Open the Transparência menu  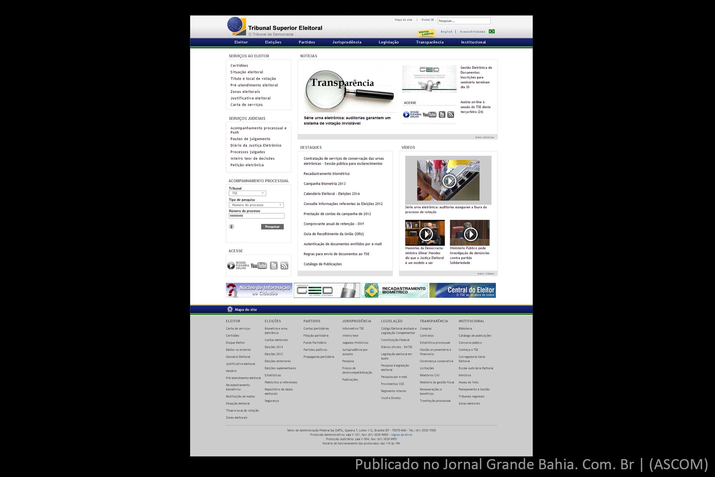coord(430,42)
